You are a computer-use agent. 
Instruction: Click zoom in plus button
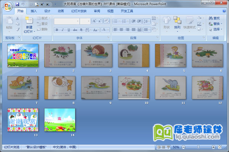(x=213, y=147)
